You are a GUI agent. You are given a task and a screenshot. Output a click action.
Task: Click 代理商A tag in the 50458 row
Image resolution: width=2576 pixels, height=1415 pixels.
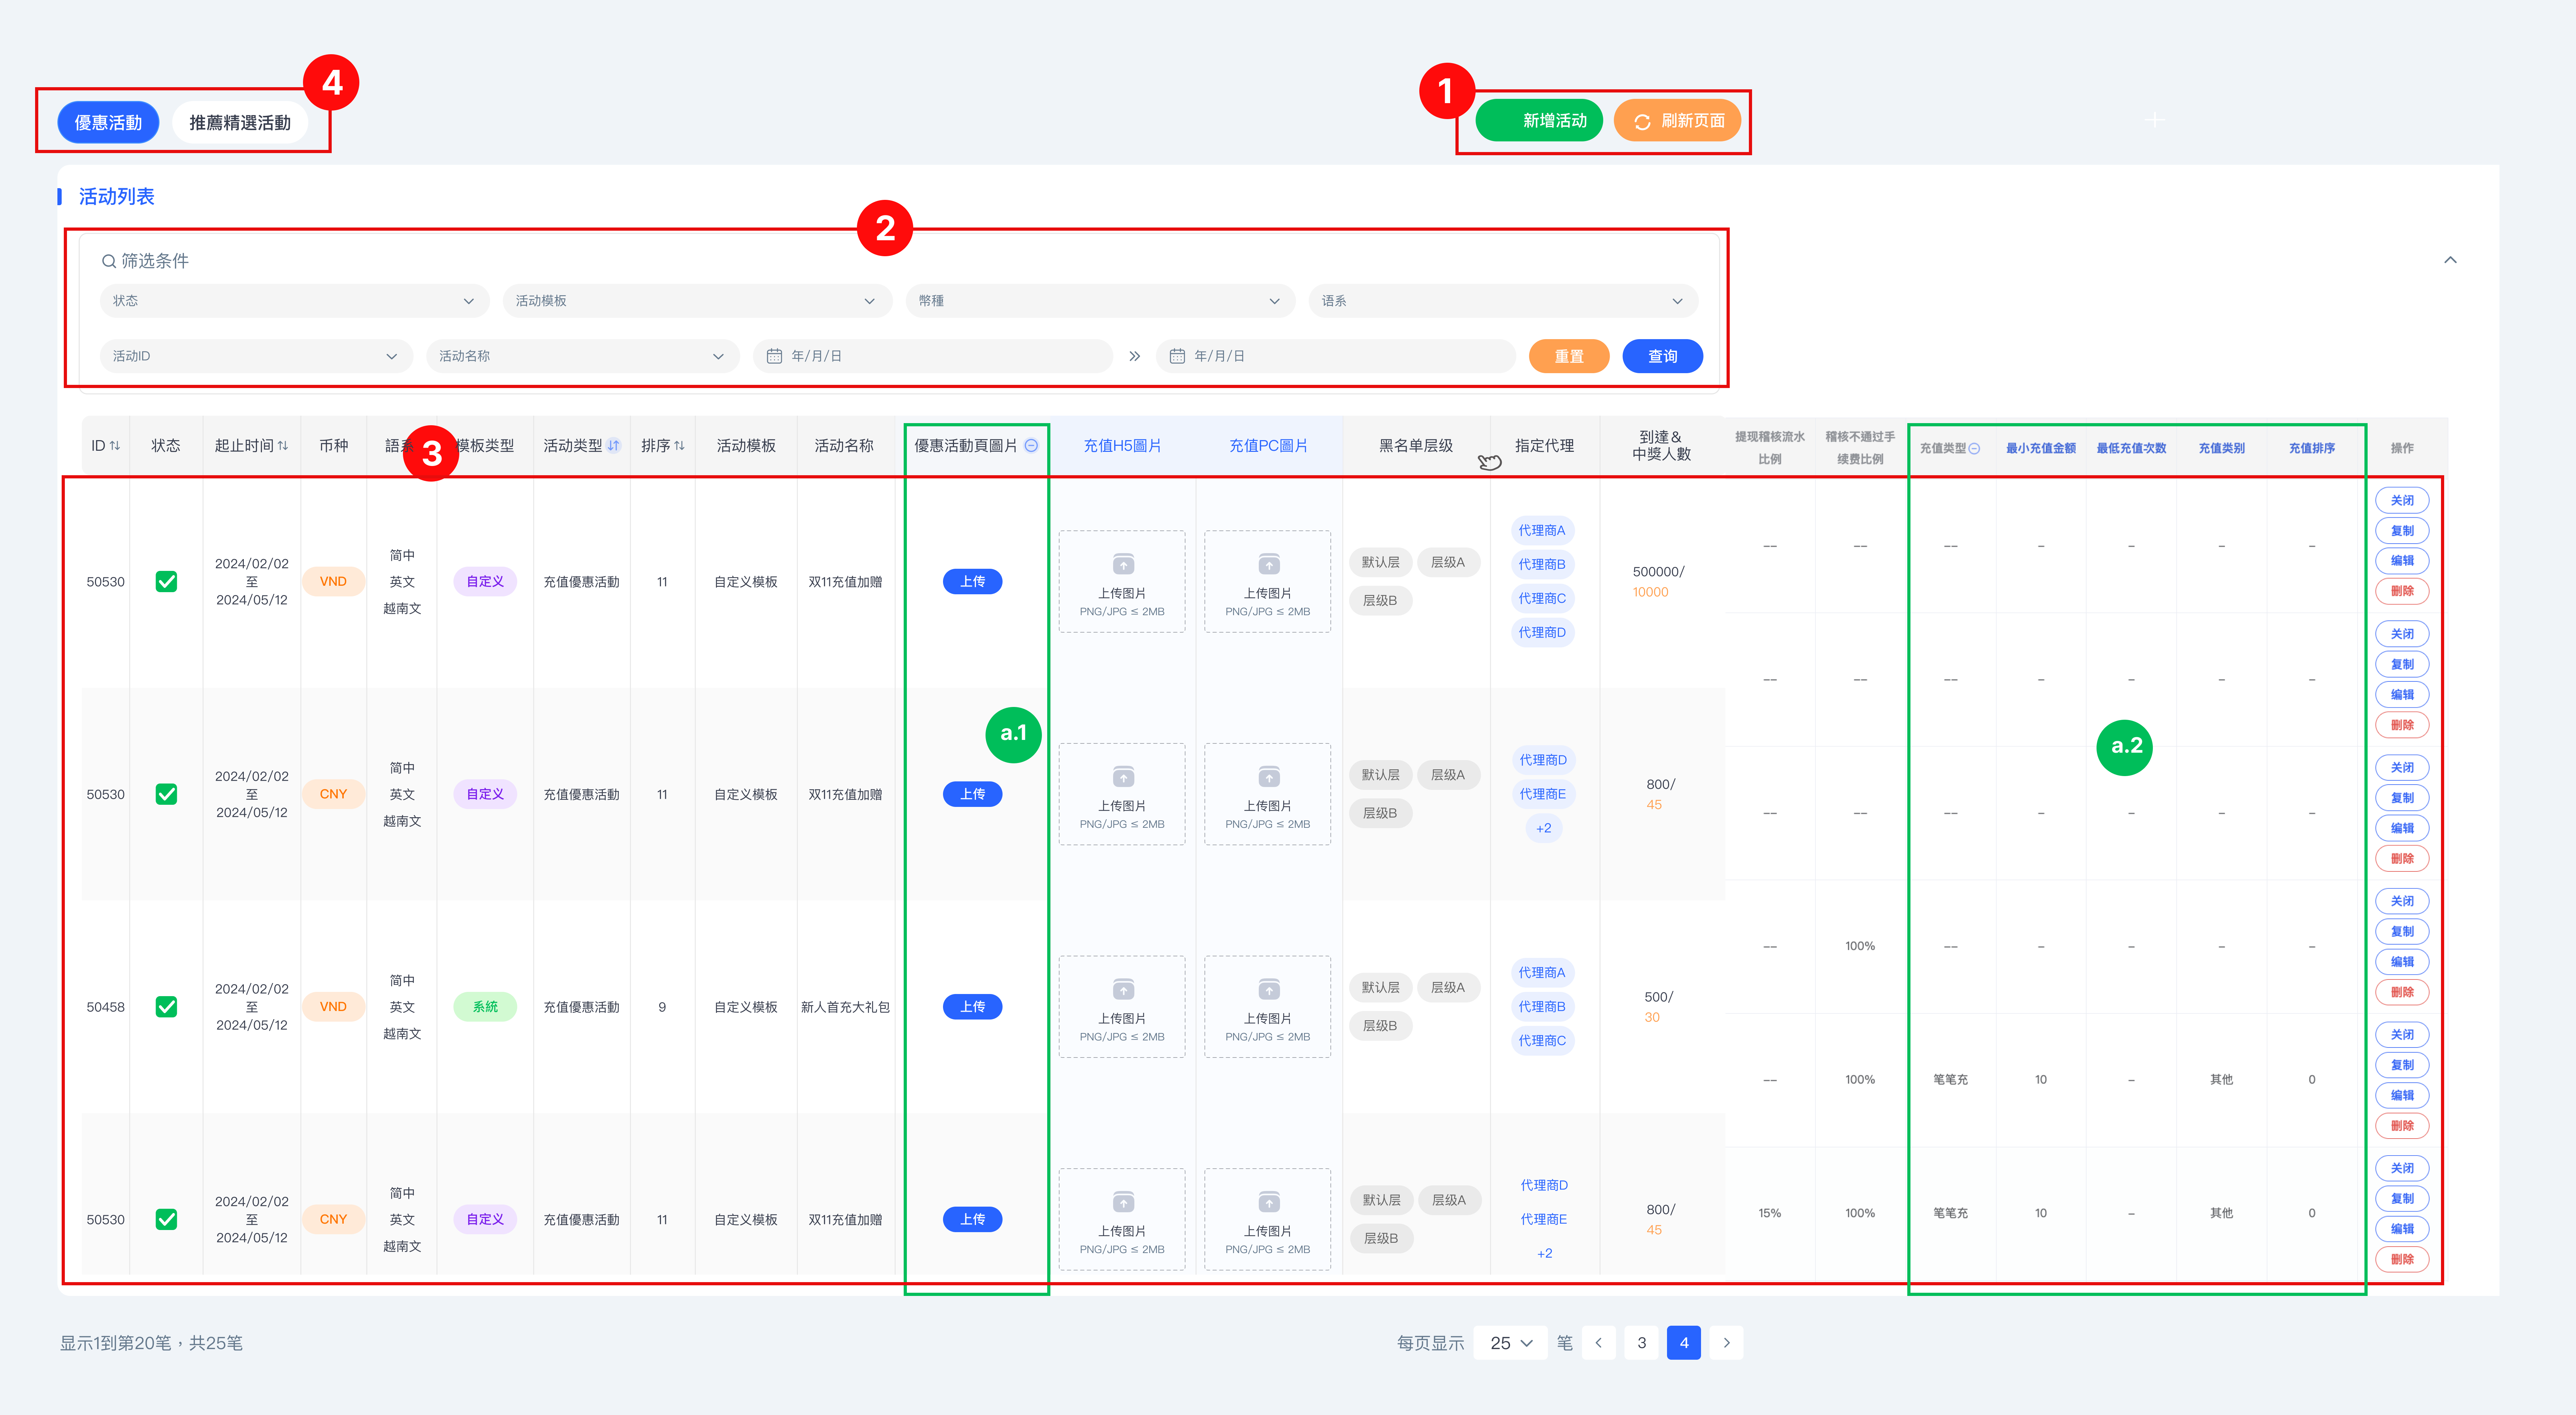(x=1542, y=973)
